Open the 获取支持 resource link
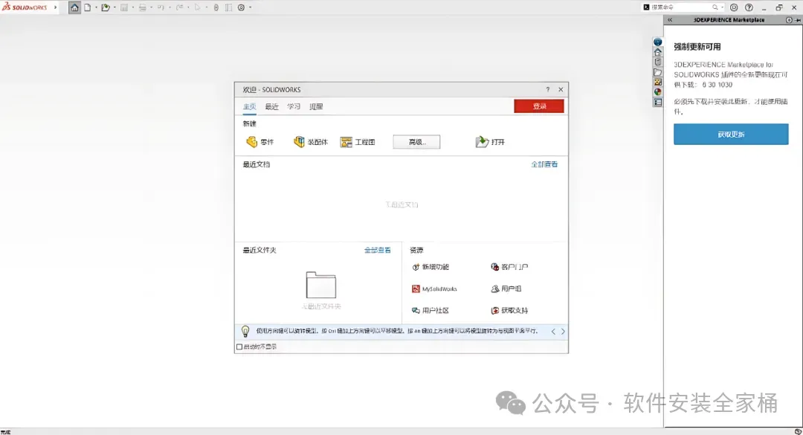This screenshot has width=803, height=435. 509,311
